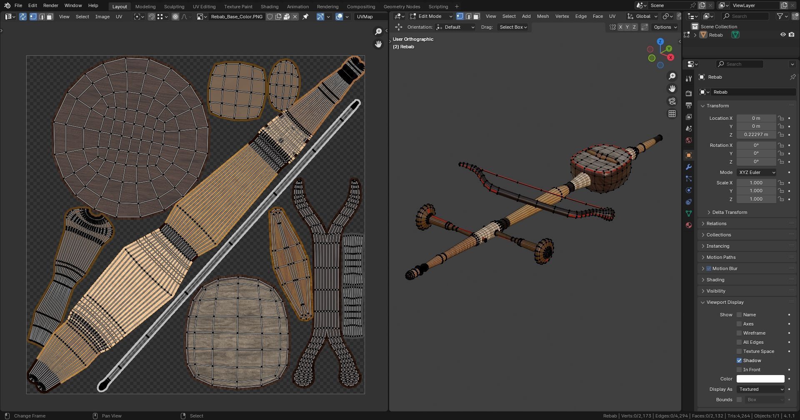Viewport: 800px width, 420px height.
Task: Open the Display As Textured dropdown
Action: (x=761, y=389)
